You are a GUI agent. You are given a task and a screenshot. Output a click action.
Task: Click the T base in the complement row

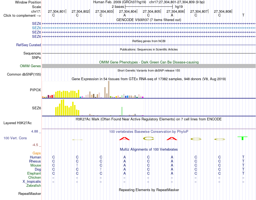click(x=243, y=15)
